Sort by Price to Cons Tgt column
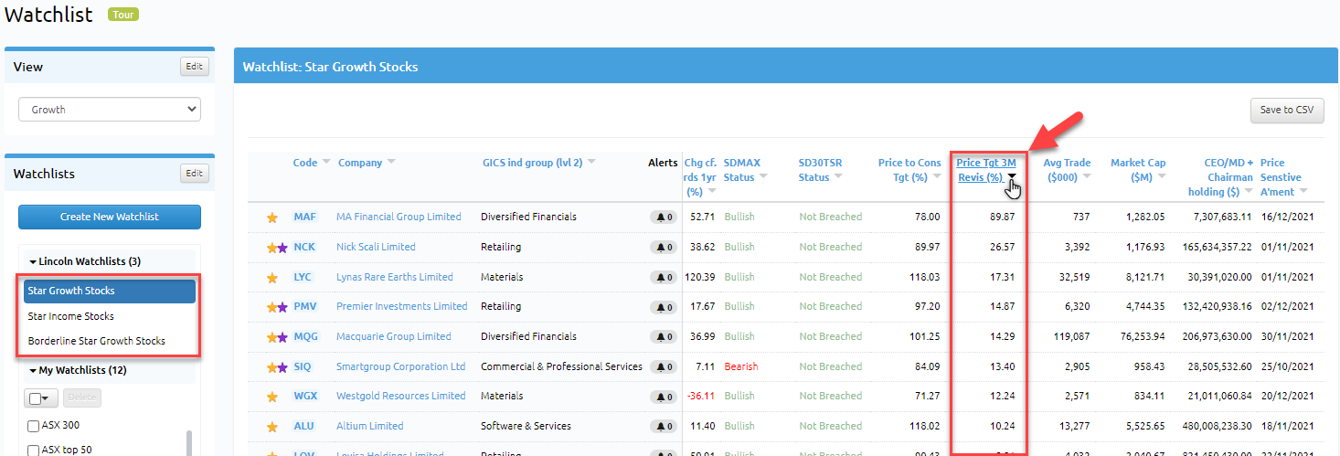 [x=909, y=170]
